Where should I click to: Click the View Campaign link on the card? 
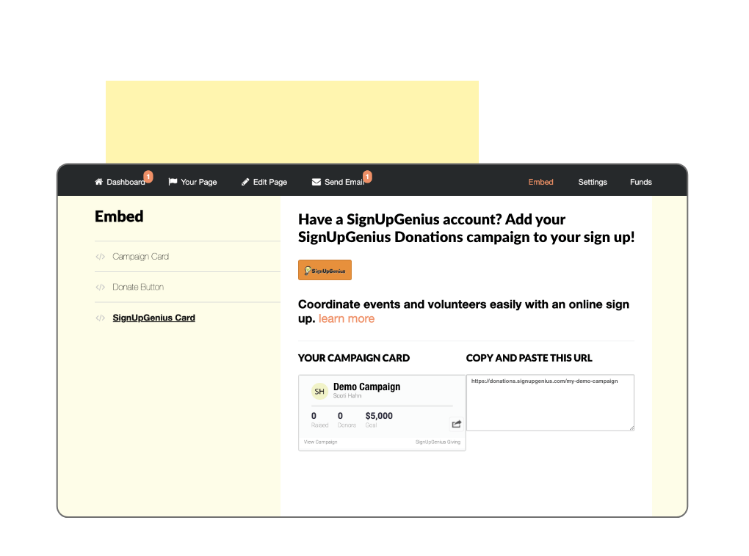(320, 442)
